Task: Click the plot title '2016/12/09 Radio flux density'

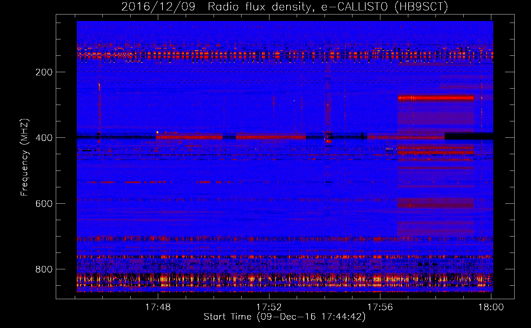Action: (285, 7)
